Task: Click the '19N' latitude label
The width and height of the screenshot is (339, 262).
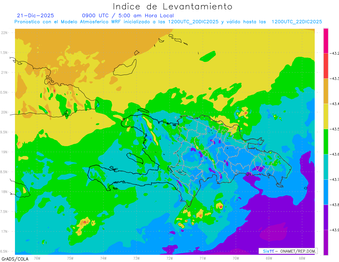Action: click(5, 152)
